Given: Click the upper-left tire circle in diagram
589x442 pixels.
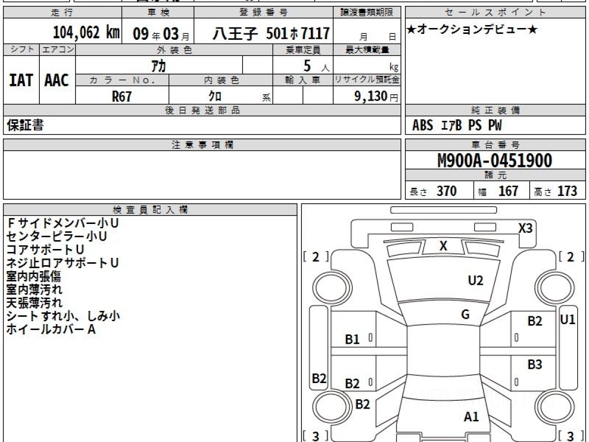Looking at the screenshot, I should [x=328, y=285].
